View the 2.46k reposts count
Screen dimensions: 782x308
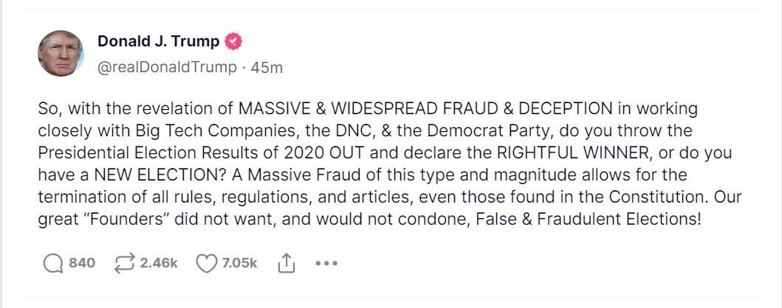159,263
